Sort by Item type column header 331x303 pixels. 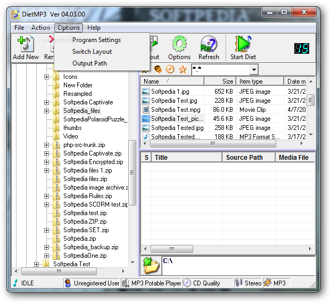pos(260,81)
